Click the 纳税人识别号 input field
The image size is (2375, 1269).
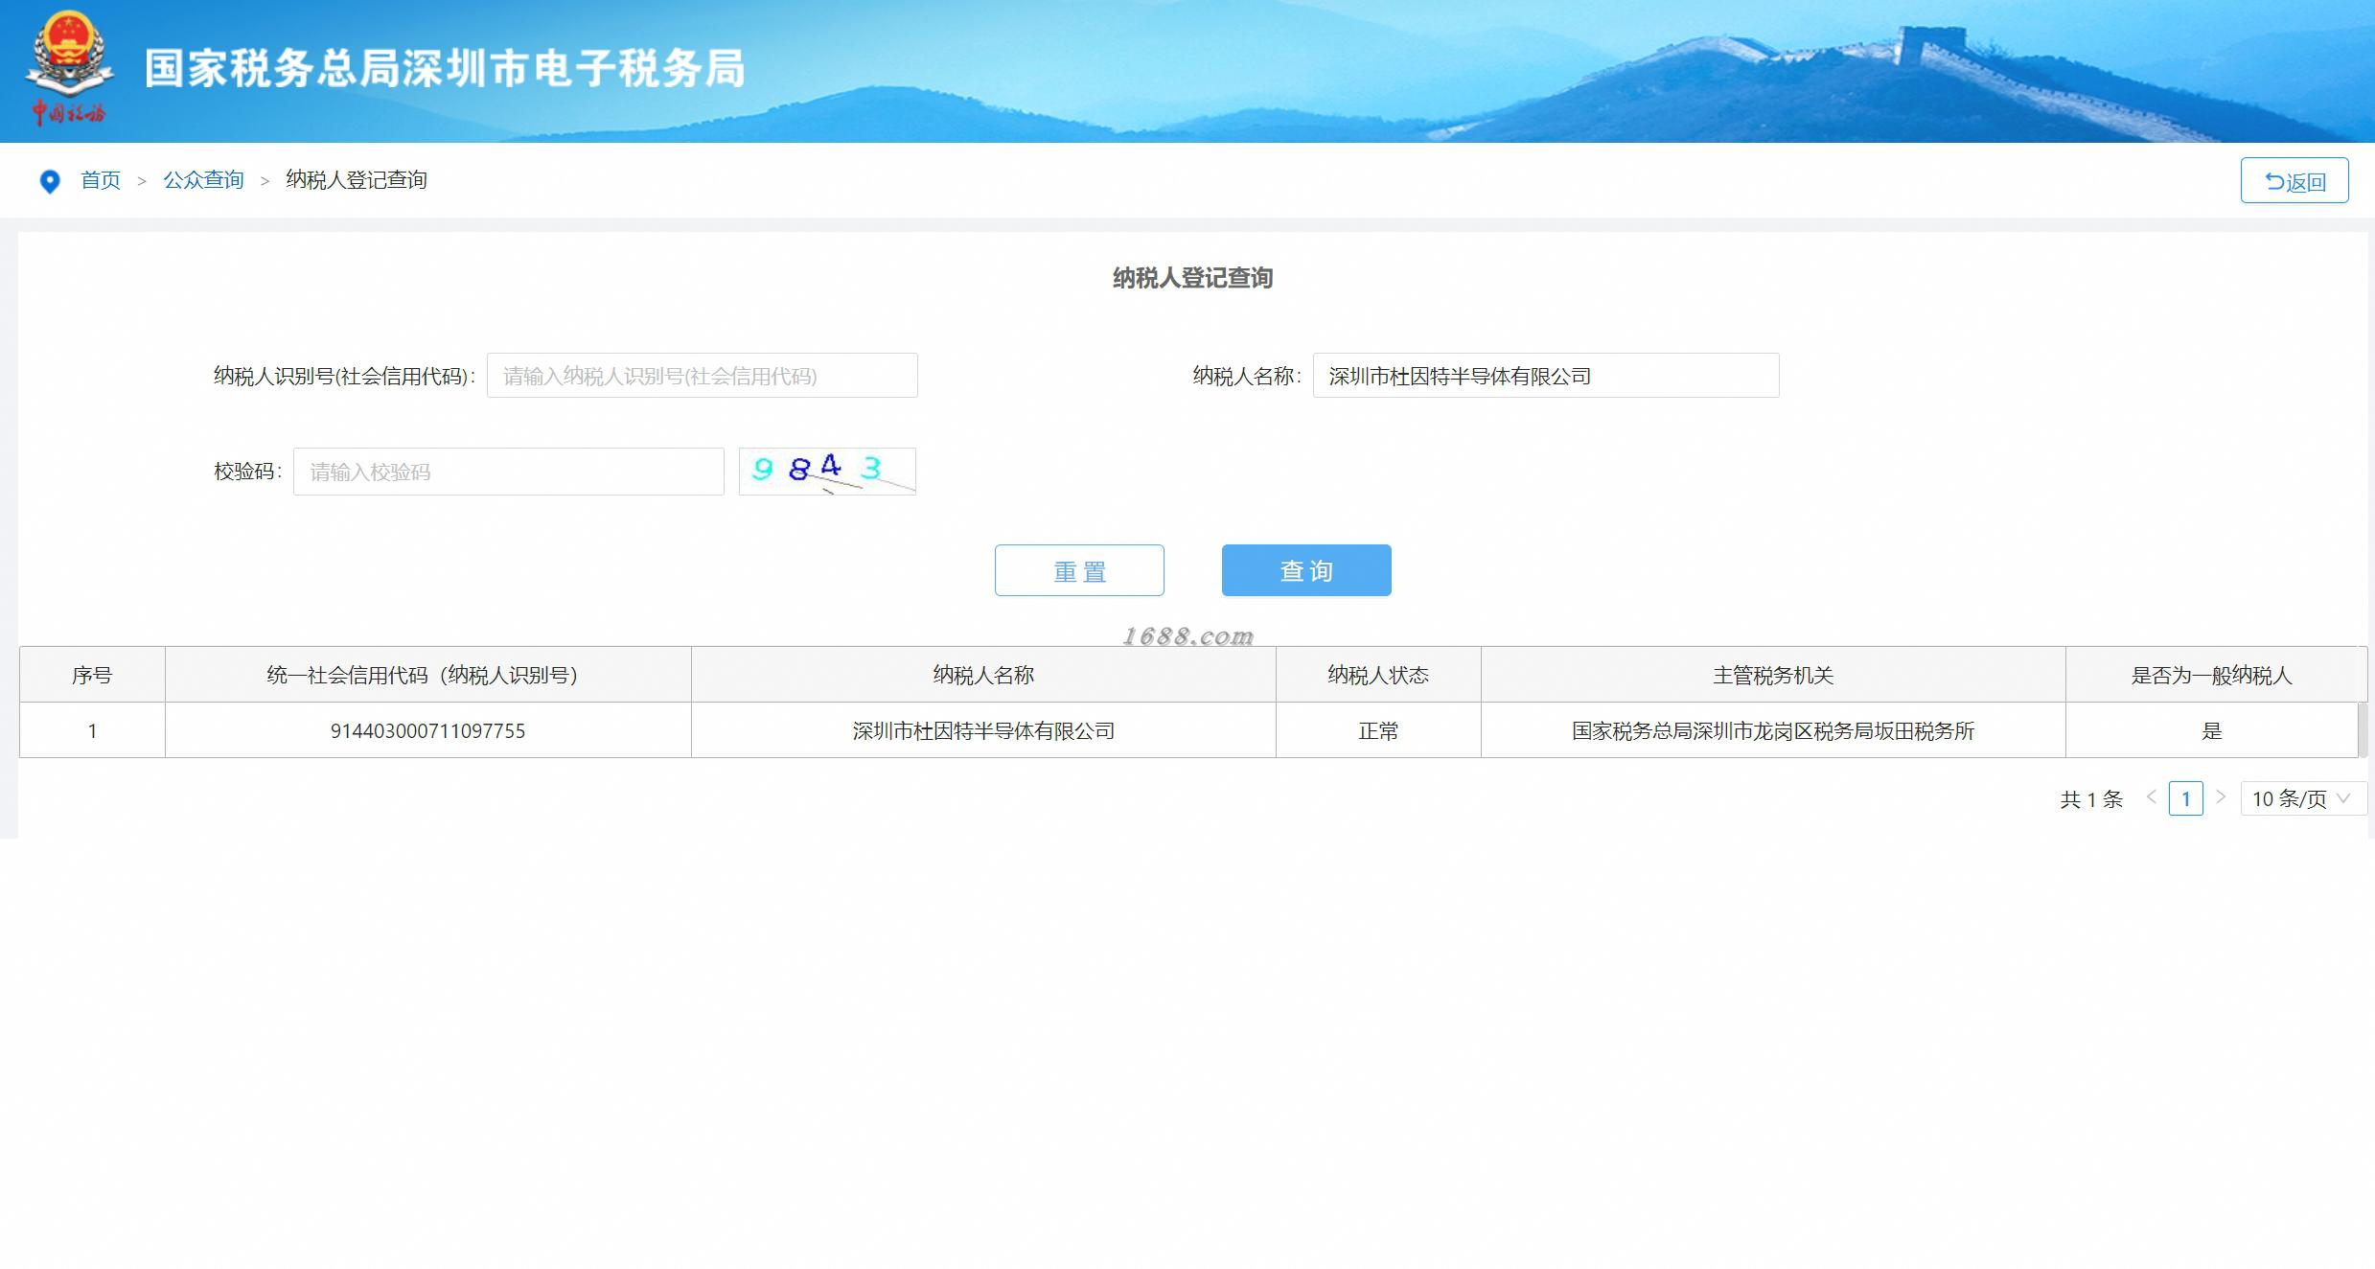coord(702,376)
